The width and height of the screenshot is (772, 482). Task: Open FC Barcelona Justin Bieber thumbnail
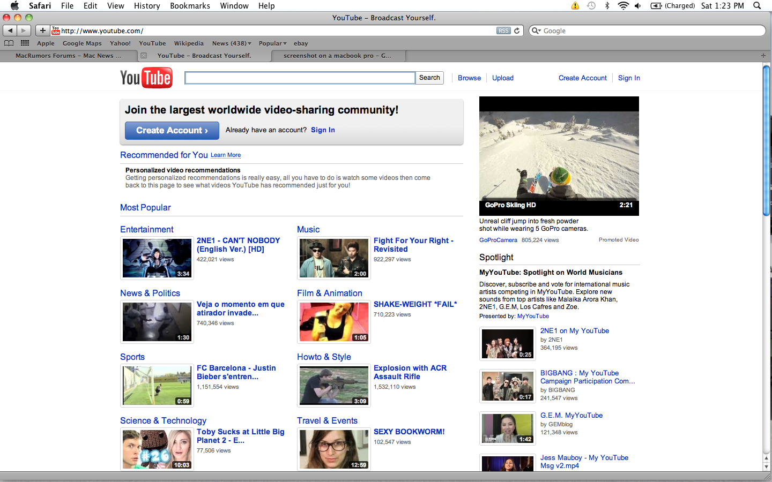(x=157, y=386)
